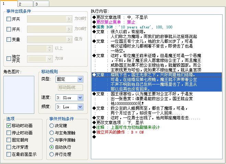Image resolution: width=226 pixels, height=164 pixels.
Task: Enable the 独立开关 condition checkbox
Action: 9,58
